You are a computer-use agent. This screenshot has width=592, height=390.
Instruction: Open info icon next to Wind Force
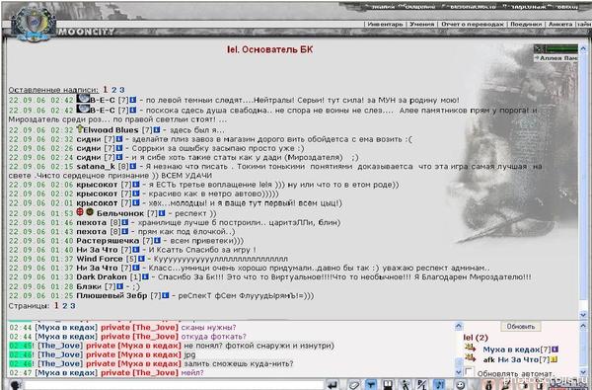pos(141,259)
